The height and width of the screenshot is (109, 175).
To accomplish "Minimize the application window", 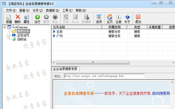I will pos(154,3).
